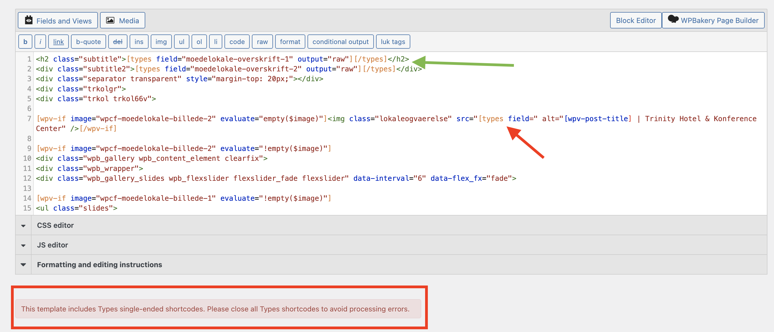Open the Fields and Views dialog
Viewport: 774px width, 332px height.
58,21
